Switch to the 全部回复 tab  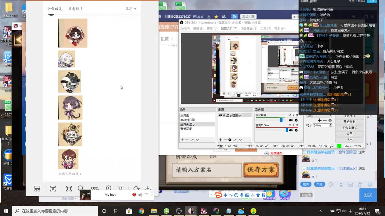(x=55, y=9)
